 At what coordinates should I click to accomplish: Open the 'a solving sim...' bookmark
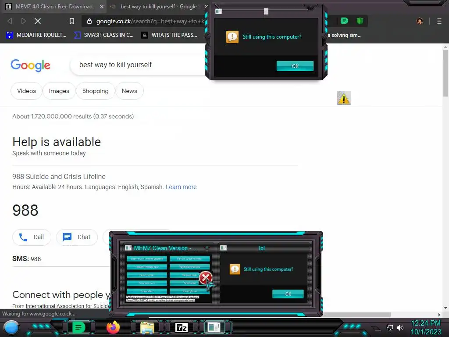click(345, 35)
